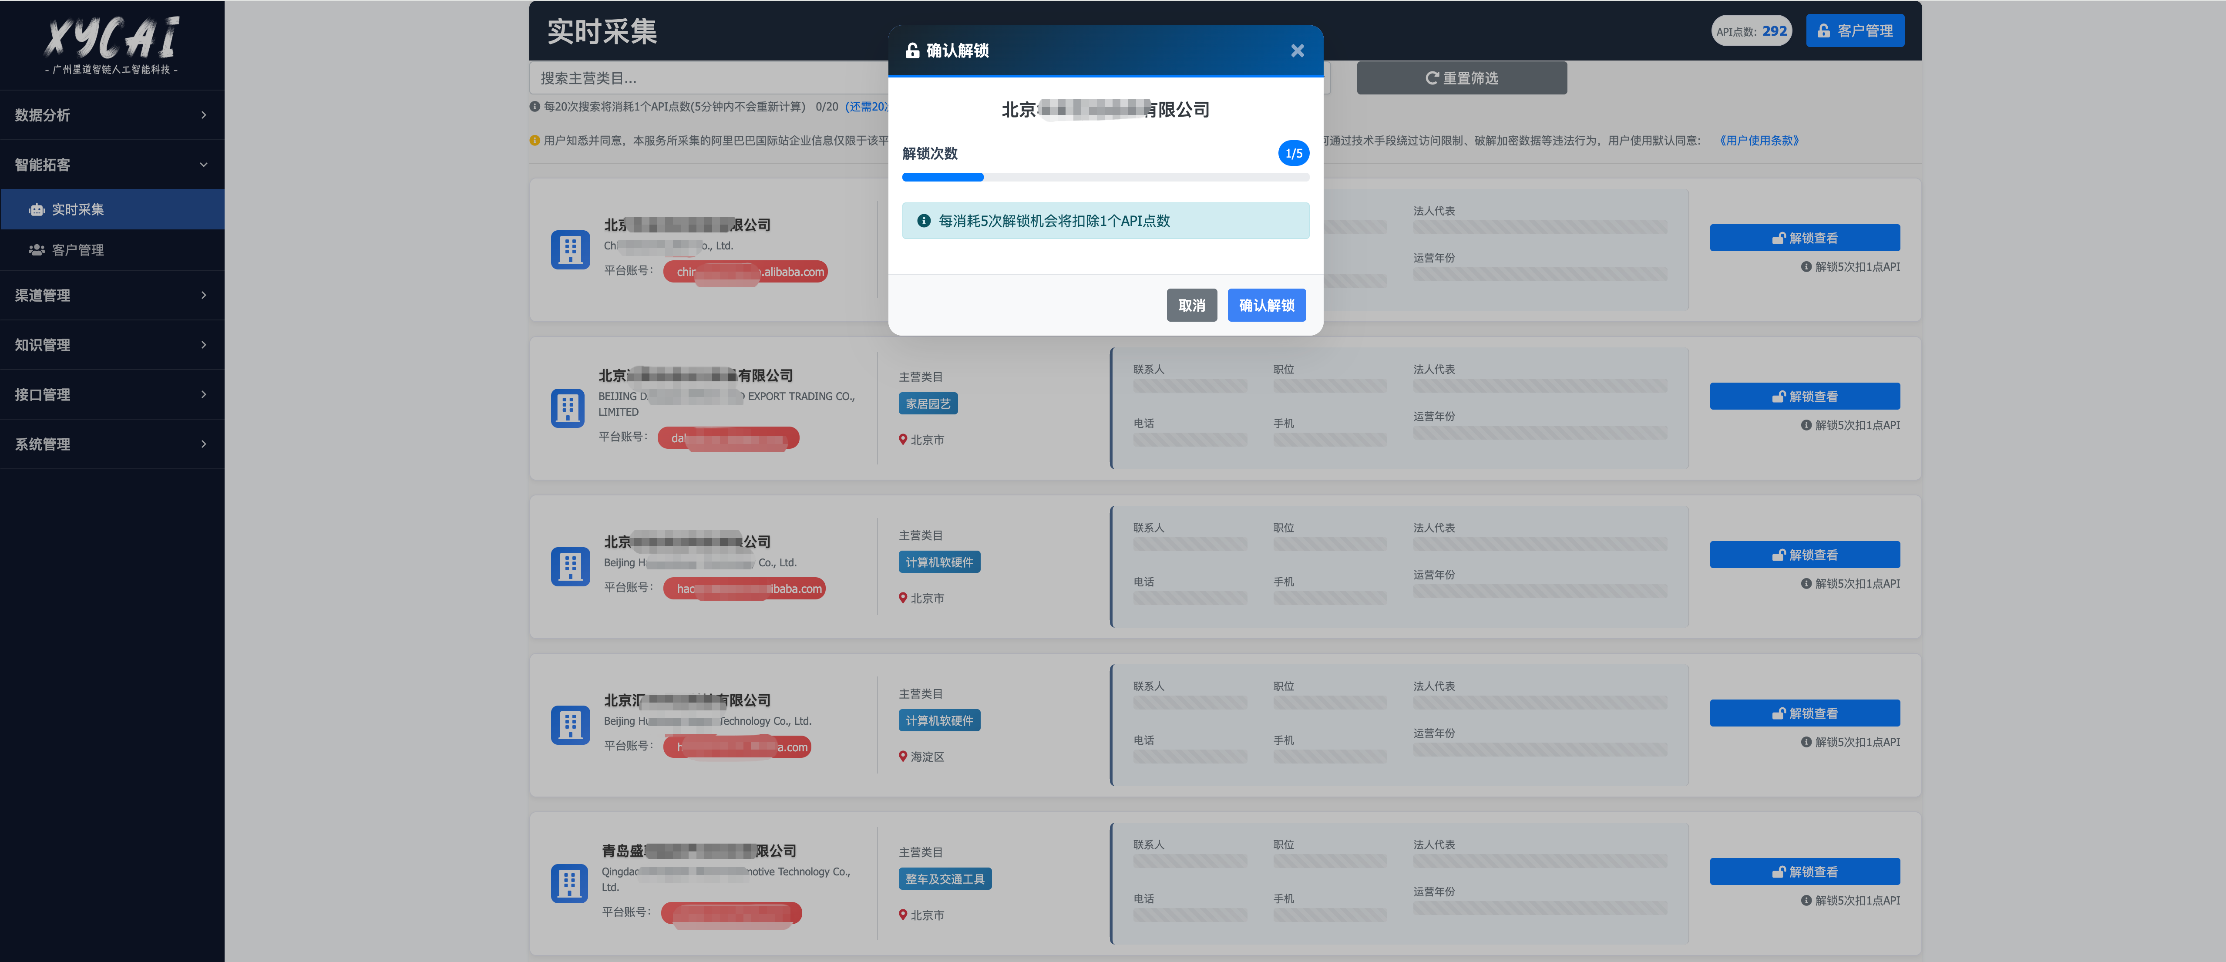Click info icon by EXPORT TRADING card's 解锁5次扣1点API
This screenshot has height=962, width=2226.
(1805, 424)
